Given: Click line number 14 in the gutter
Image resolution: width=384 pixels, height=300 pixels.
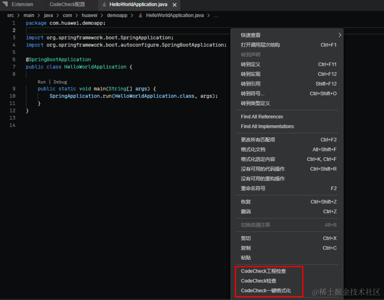Looking at the screenshot, I should (x=12, y=125).
